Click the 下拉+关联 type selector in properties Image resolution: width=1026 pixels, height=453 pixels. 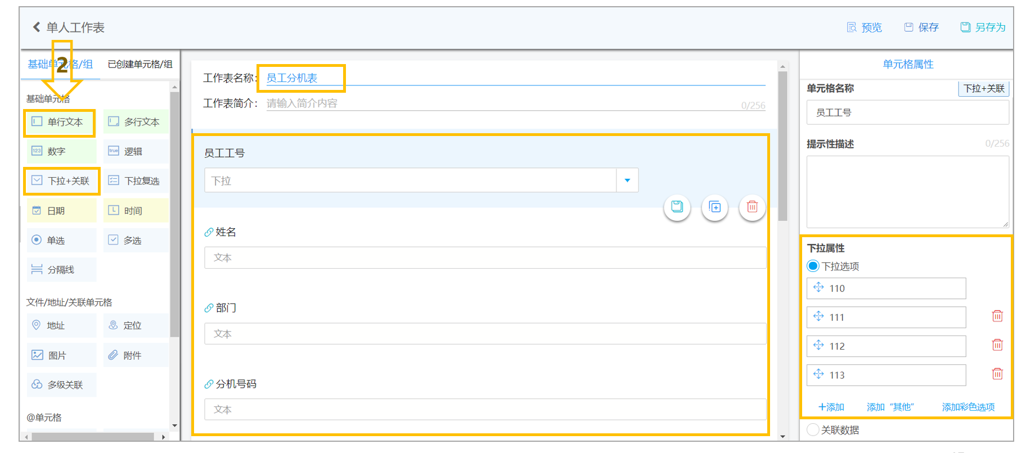[984, 88]
